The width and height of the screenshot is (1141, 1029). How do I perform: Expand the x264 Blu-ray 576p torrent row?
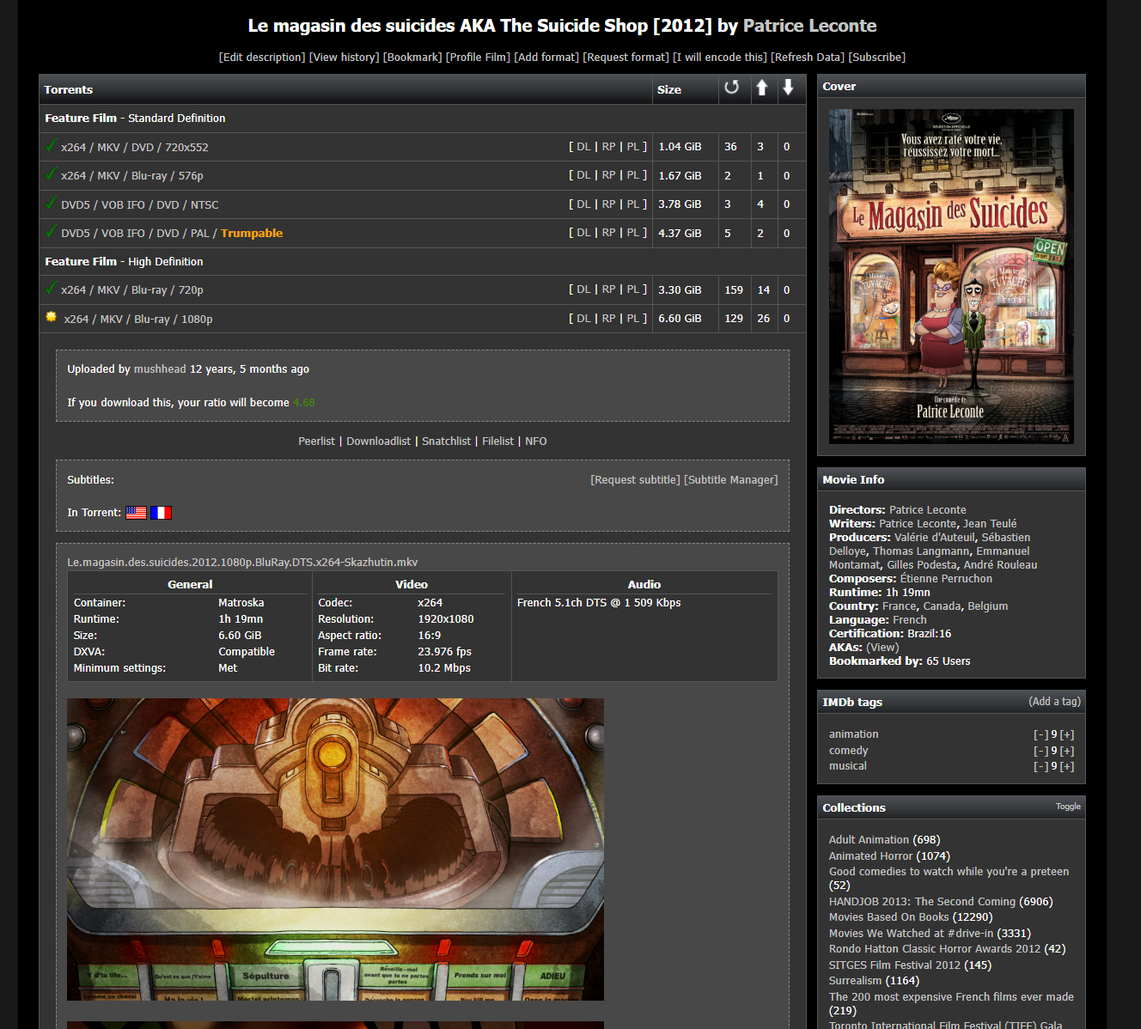(x=131, y=176)
